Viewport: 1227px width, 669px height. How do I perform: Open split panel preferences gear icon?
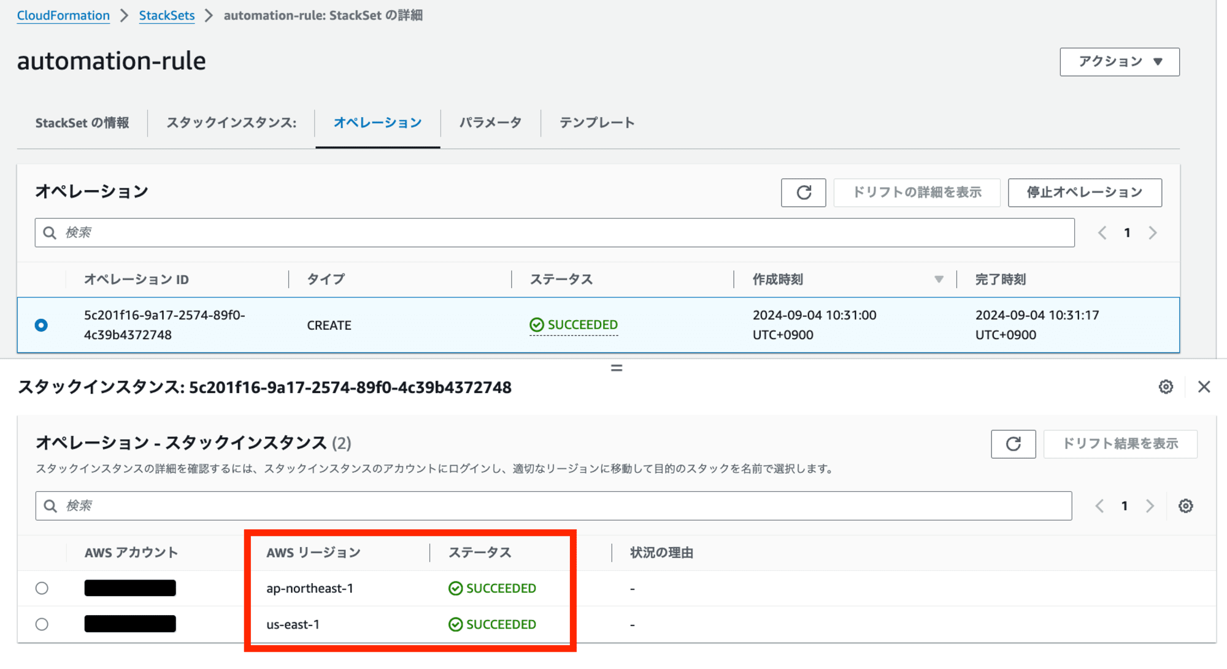tap(1166, 387)
